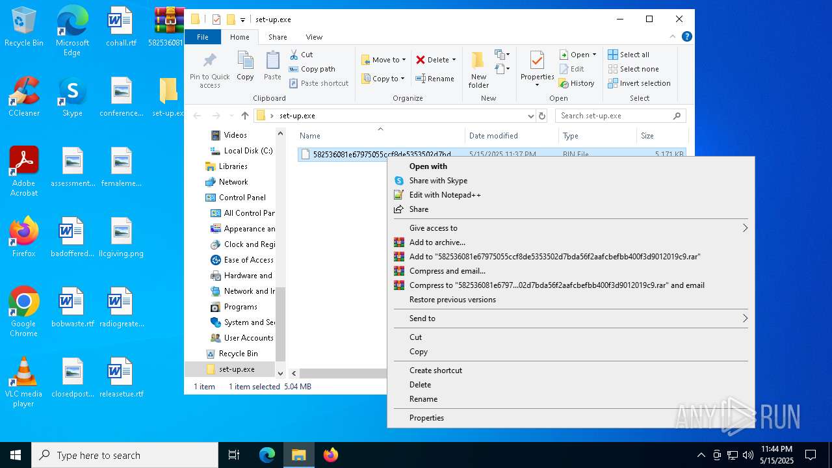Choose Share with Skype menu entry
This screenshot has width=832, height=468.
tap(571, 181)
